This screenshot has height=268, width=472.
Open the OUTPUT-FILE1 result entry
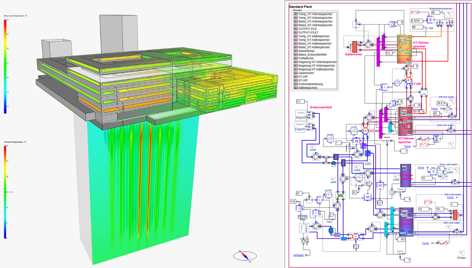coord(308,32)
